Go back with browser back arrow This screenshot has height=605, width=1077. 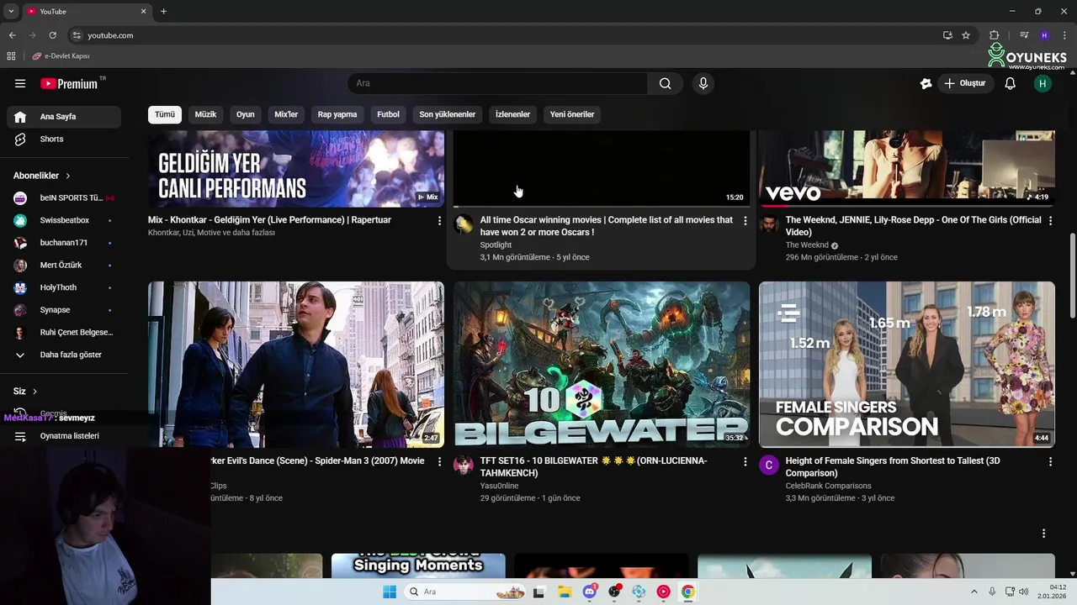tap(12, 35)
